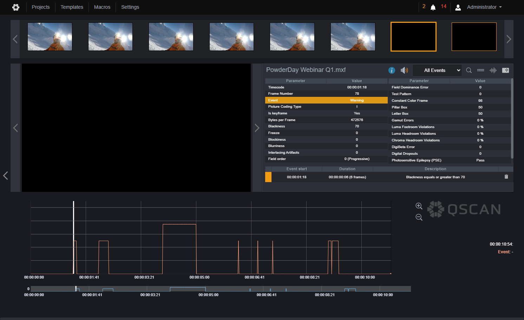
Task: Click the QScan logo in top-left corner
Action: coord(16,7)
